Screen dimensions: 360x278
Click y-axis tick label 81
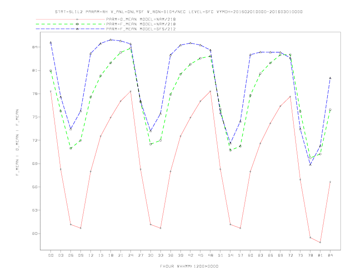(x=35, y=70)
